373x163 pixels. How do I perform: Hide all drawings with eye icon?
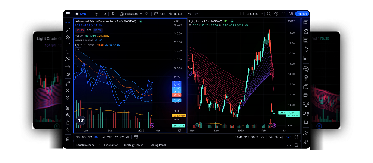tap(68, 130)
